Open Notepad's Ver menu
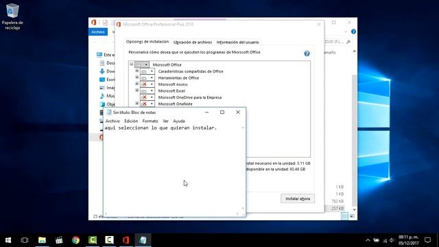Image resolution: width=439 pixels, height=247 pixels. [x=166, y=121]
